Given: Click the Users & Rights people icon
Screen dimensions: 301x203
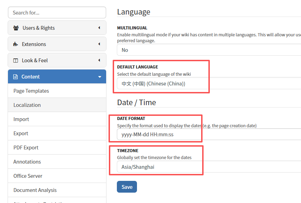Looking at the screenshot, I should 16,28.
